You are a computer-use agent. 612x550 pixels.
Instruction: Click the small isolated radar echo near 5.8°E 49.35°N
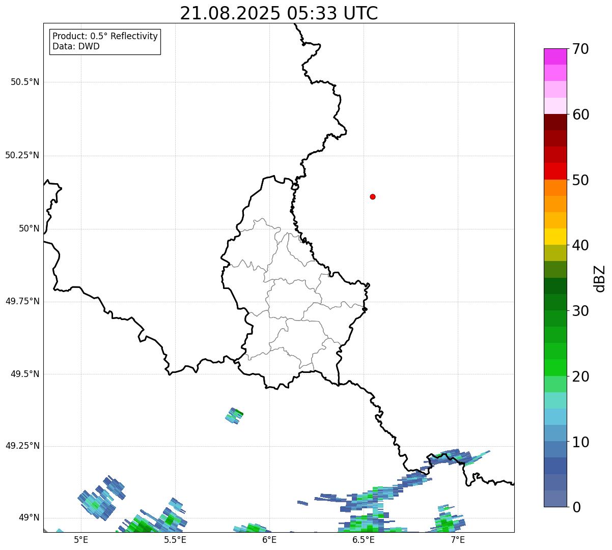pos(235,416)
